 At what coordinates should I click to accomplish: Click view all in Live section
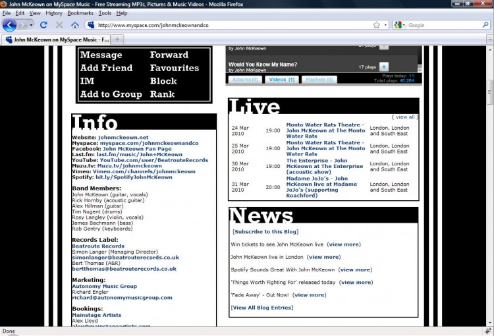405,117
